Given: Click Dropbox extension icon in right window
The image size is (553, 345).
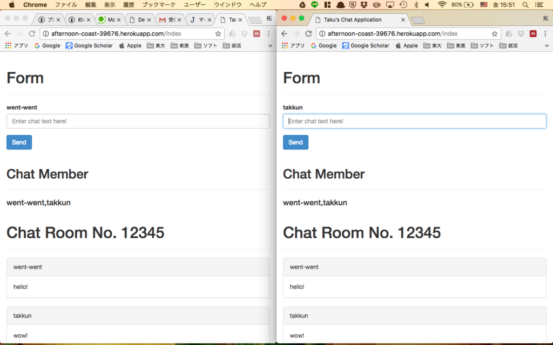Looking at the screenshot, I should (521, 33).
